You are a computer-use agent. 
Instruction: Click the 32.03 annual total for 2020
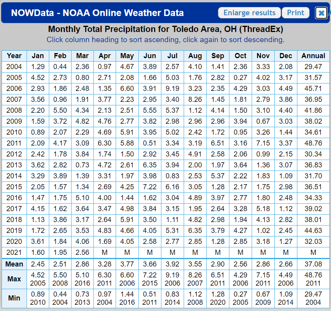tap(313, 242)
